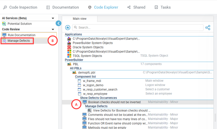Open Potential Solution
This screenshot has width=217, height=129.
20,24
